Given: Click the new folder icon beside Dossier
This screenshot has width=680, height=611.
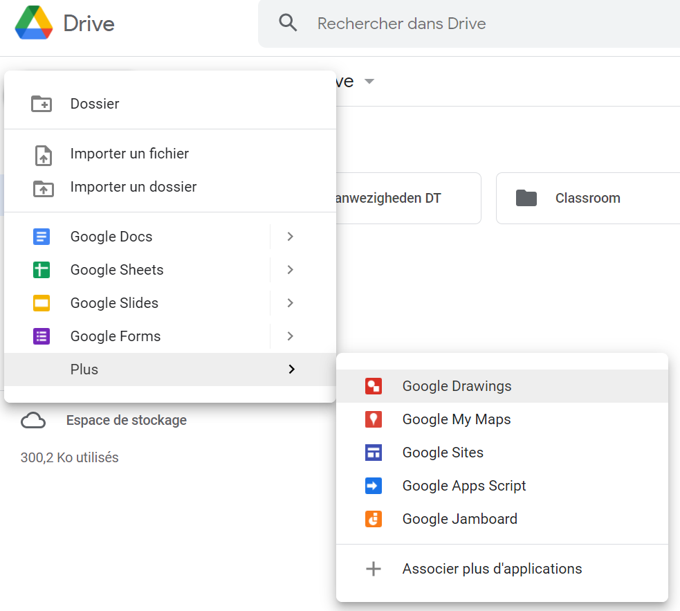Looking at the screenshot, I should [x=42, y=104].
